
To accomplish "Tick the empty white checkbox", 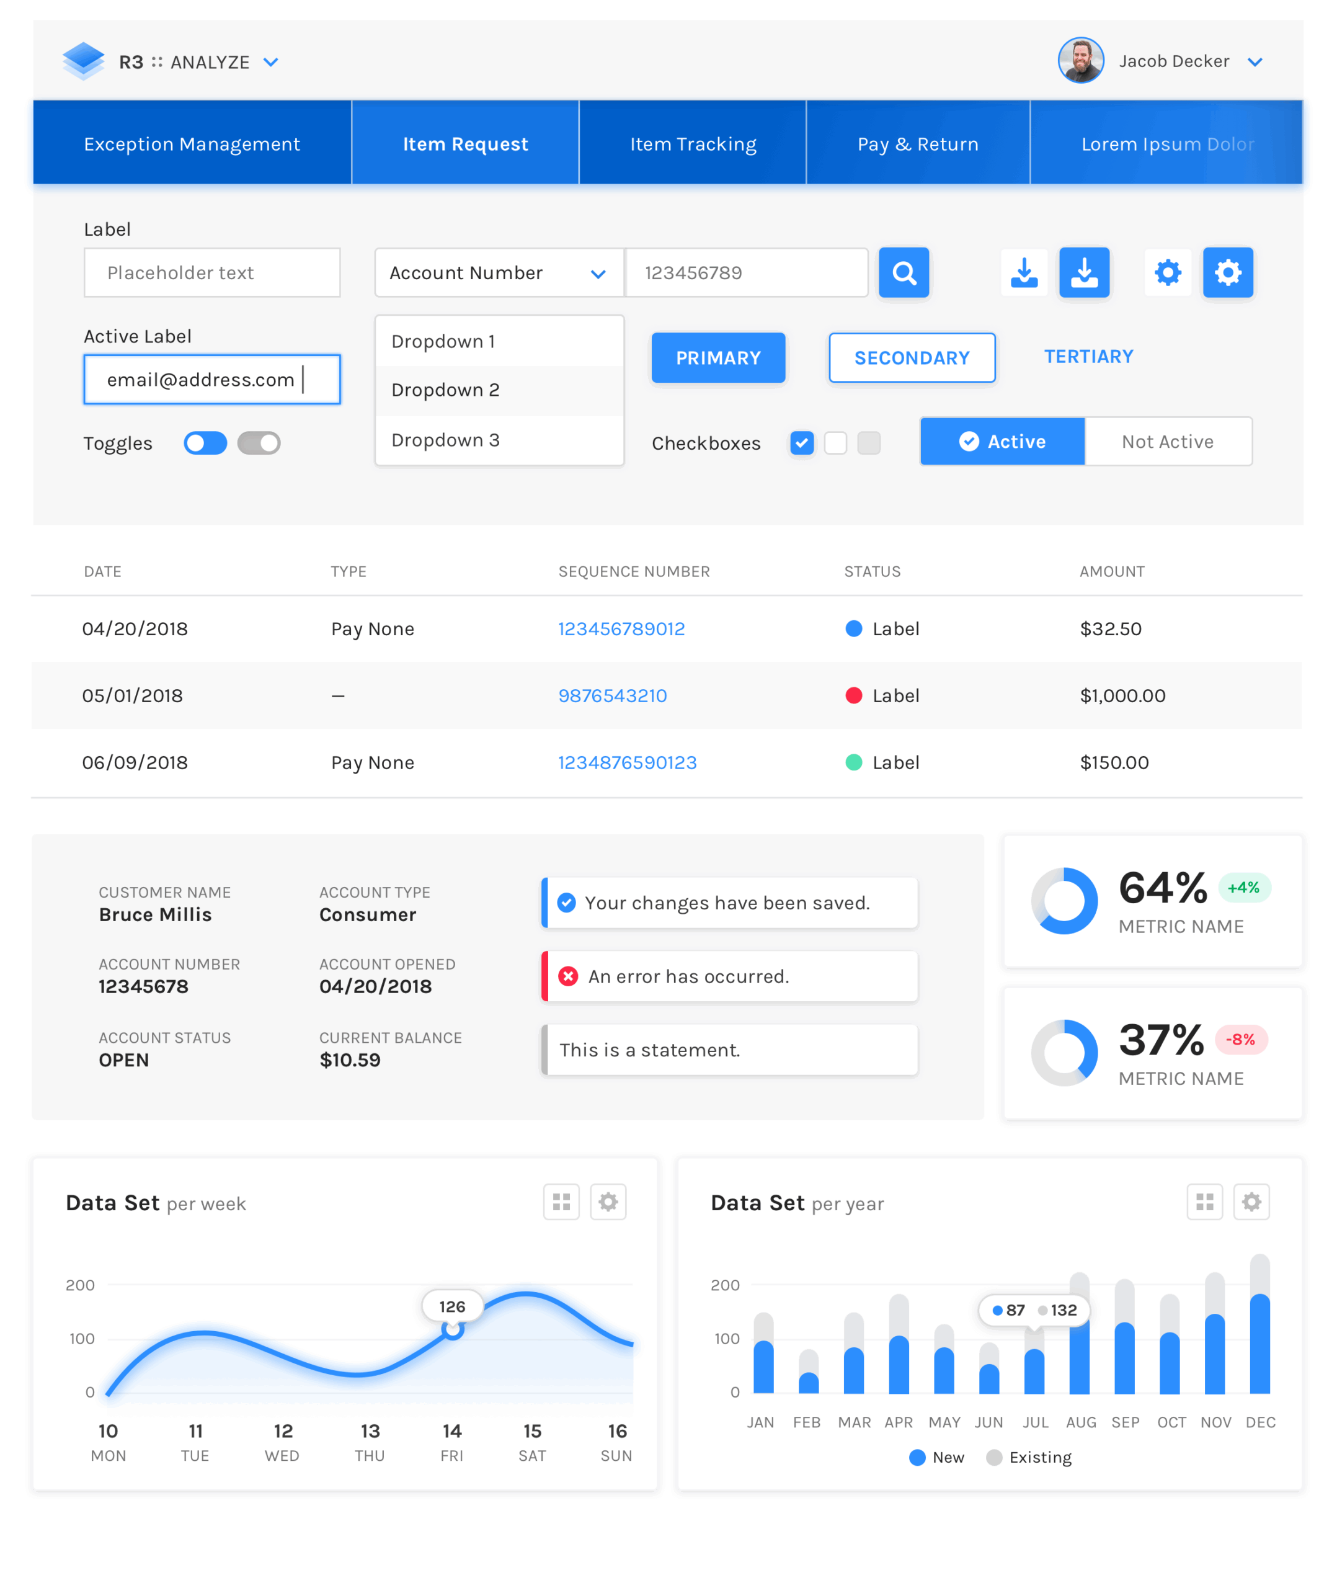I will 835,443.
